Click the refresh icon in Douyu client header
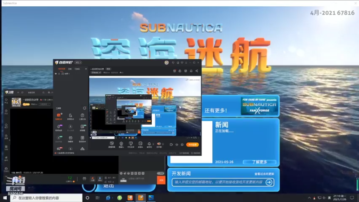 [22, 92]
